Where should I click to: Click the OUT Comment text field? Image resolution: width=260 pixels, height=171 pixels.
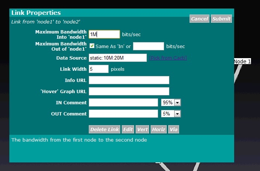[123, 114]
